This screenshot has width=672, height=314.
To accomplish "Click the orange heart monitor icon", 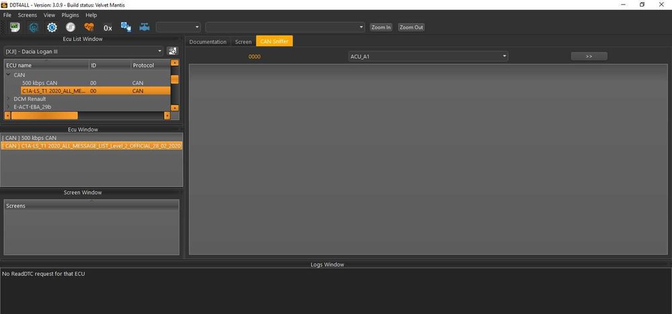I will click(x=89, y=27).
